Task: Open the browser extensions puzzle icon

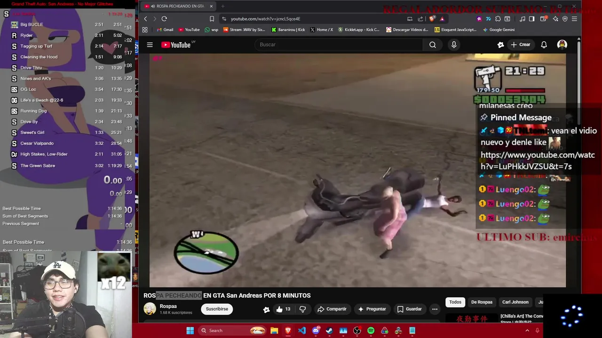Action: 498,19
